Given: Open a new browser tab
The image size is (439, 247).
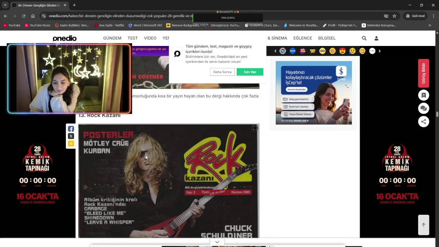Looking at the screenshot, I should [x=74, y=5].
